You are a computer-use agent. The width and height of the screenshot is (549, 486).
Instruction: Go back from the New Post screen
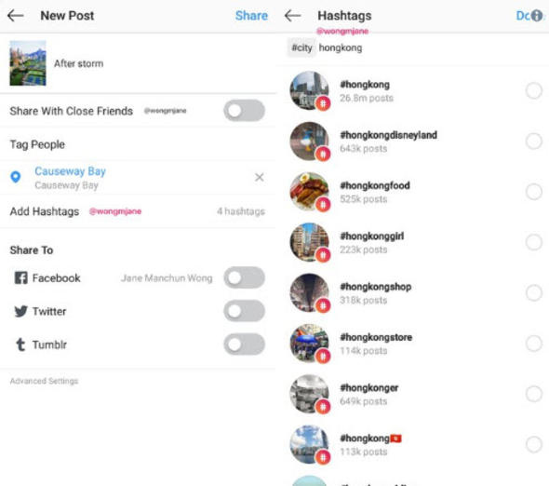(16, 16)
